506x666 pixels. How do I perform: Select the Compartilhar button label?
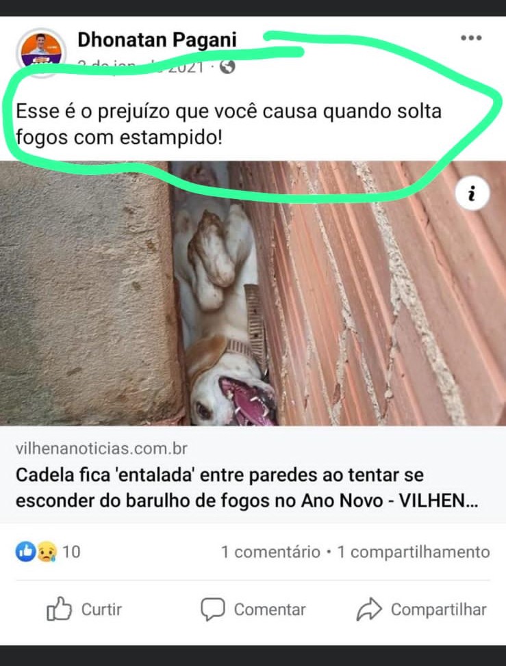438,609
